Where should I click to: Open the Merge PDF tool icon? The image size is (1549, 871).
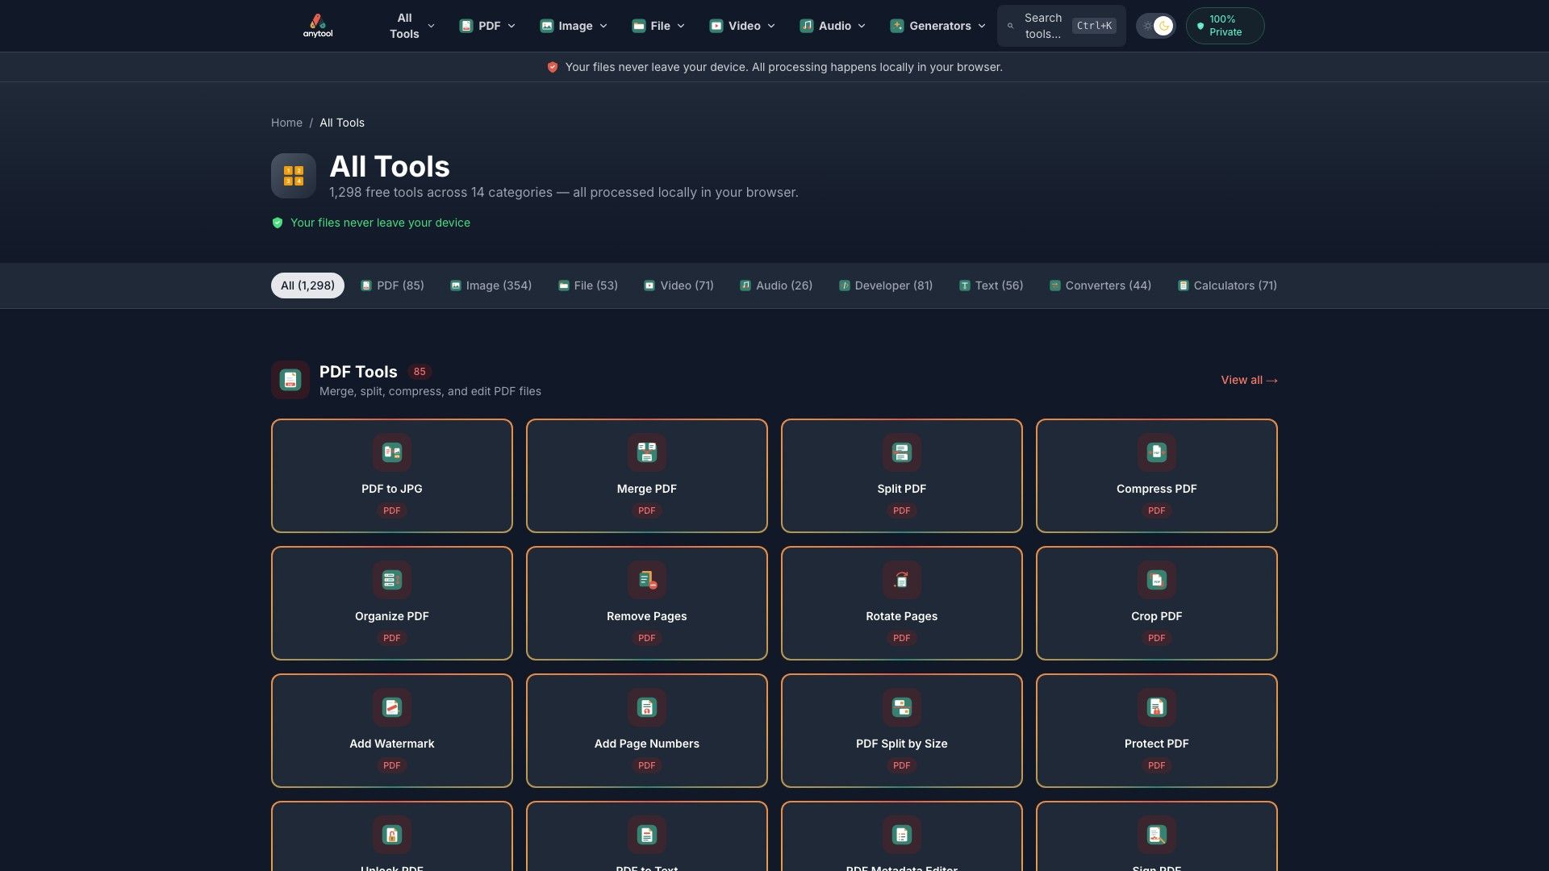[647, 452]
